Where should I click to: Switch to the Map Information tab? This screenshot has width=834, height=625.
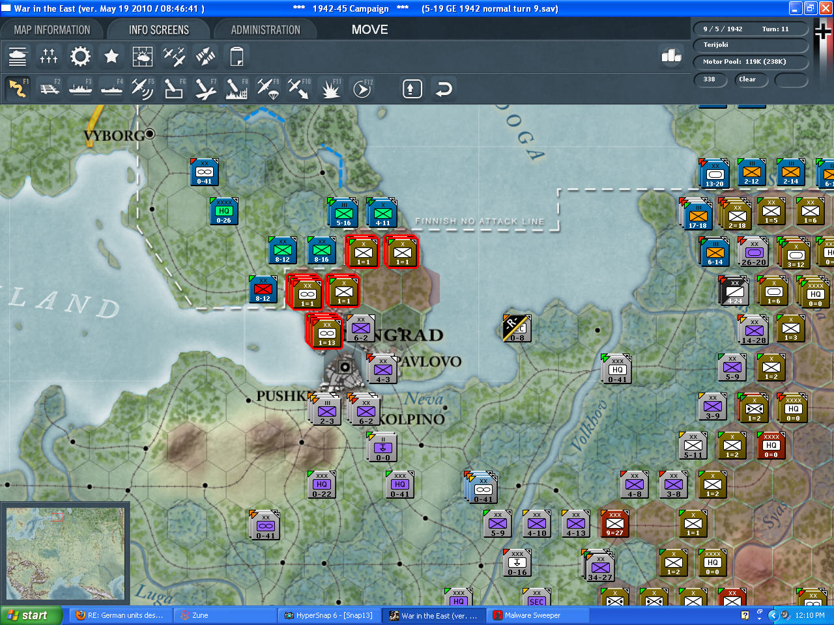pos(52,30)
